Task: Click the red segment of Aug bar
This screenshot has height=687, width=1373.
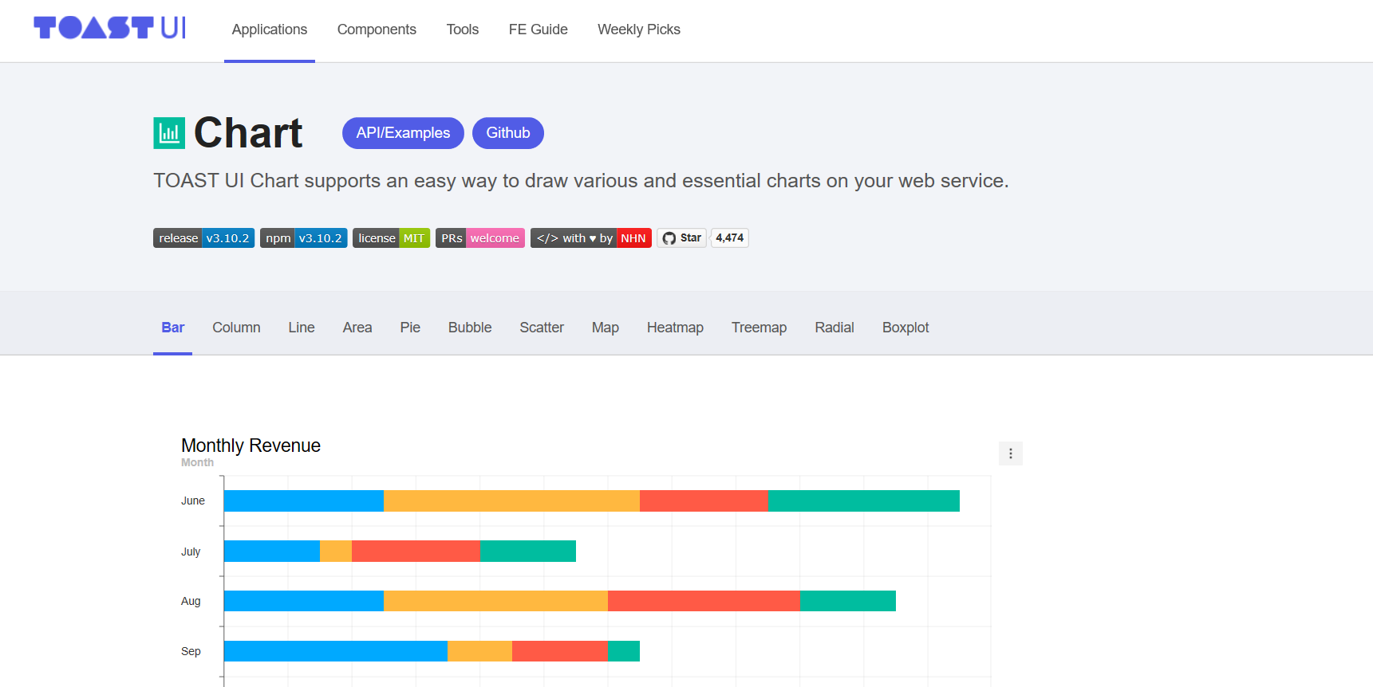Action: point(704,601)
